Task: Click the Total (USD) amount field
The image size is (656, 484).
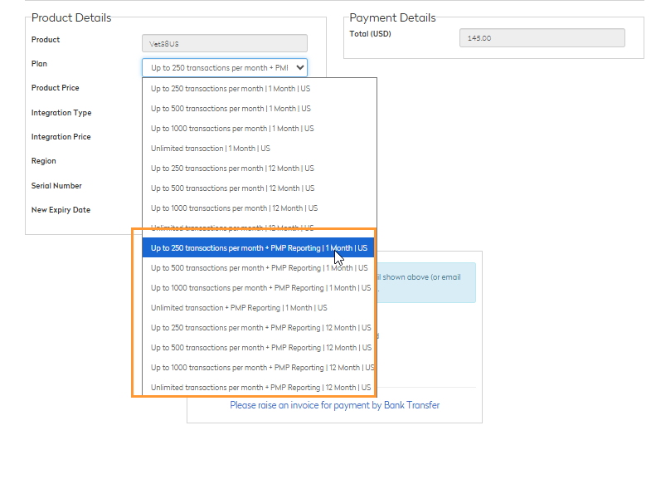Action: tap(542, 38)
